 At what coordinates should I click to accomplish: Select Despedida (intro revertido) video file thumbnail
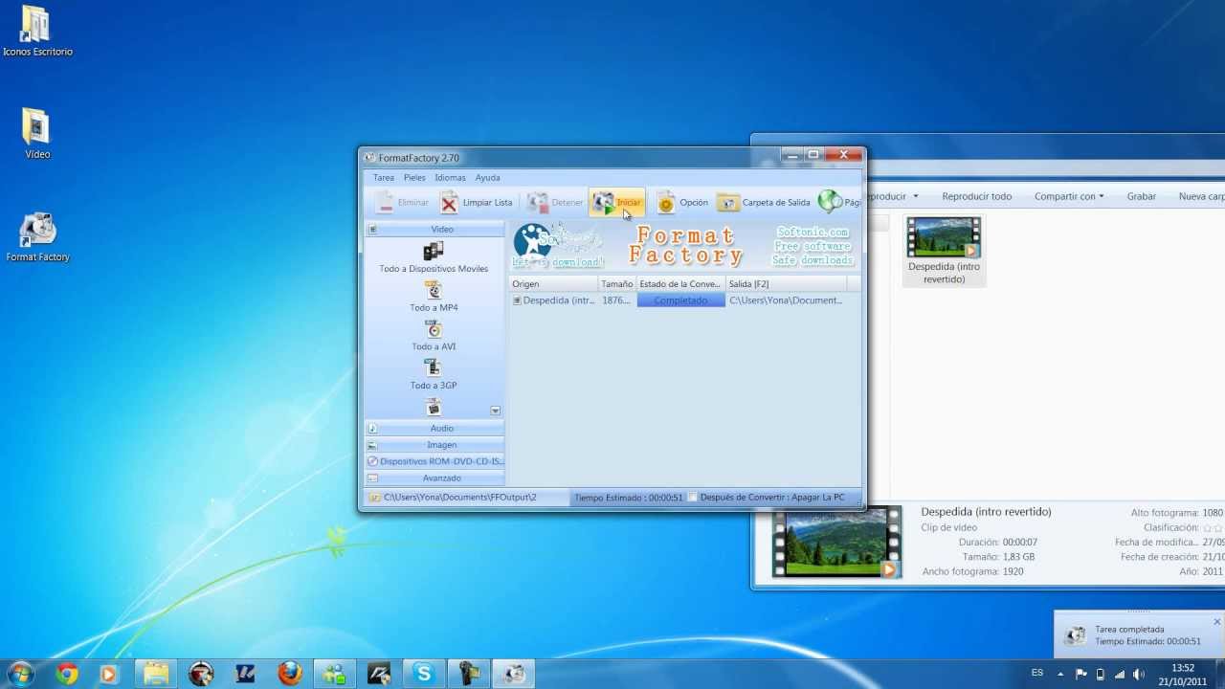pos(945,251)
